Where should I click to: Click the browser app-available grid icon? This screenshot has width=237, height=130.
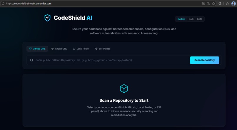coord(203,4)
